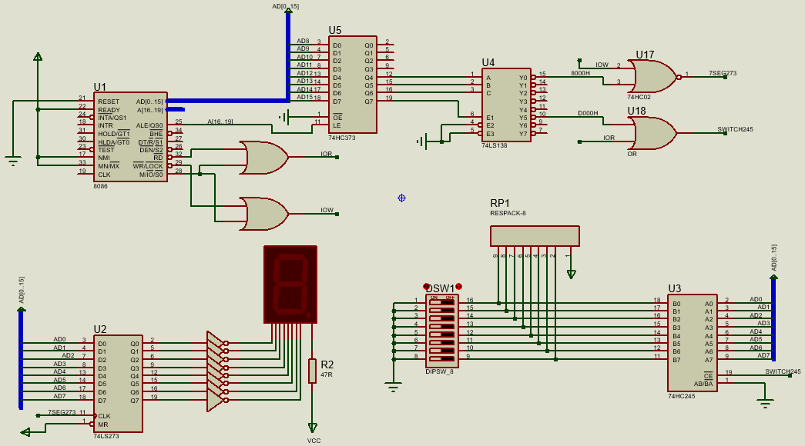Select the U17 74HC02 NOR gate
Image resolution: width=805 pixels, height=446 pixels.
tap(653, 77)
